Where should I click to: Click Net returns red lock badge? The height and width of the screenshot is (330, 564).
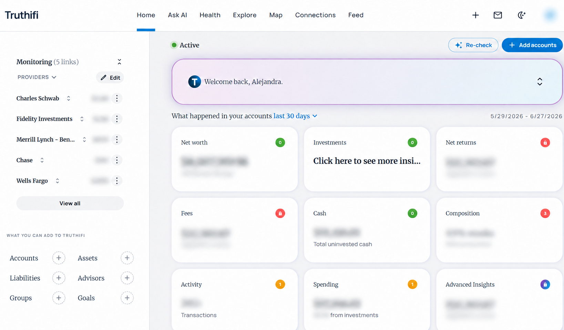[x=545, y=142]
